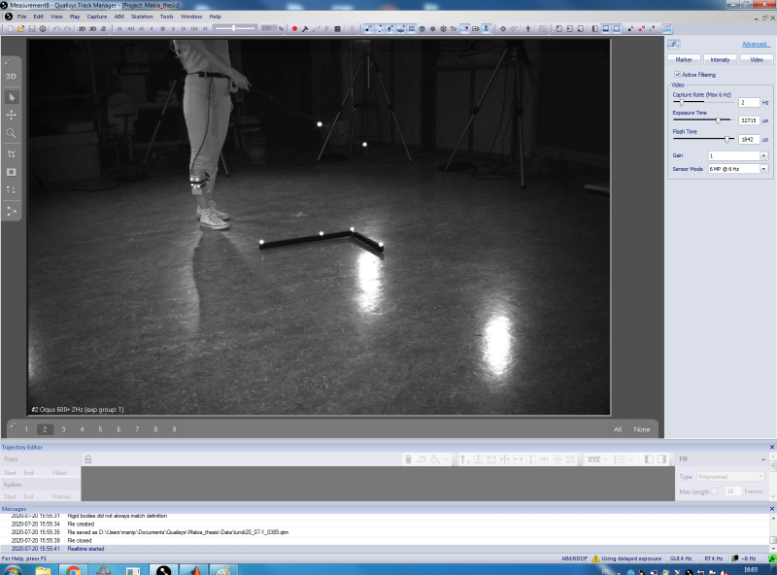This screenshot has height=575, width=777.
Task: Toggle Active Filtering checkbox
Action: click(x=677, y=74)
